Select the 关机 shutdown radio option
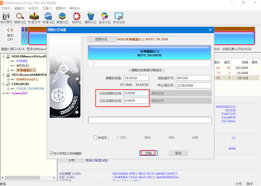Image resolution: width=261 pixels, height=186 pixels. 117,137
